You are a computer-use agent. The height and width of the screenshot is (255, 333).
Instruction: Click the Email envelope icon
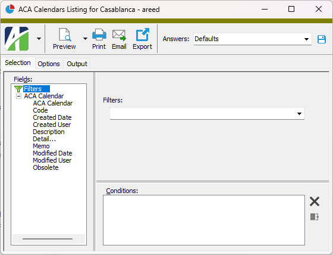[119, 35]
